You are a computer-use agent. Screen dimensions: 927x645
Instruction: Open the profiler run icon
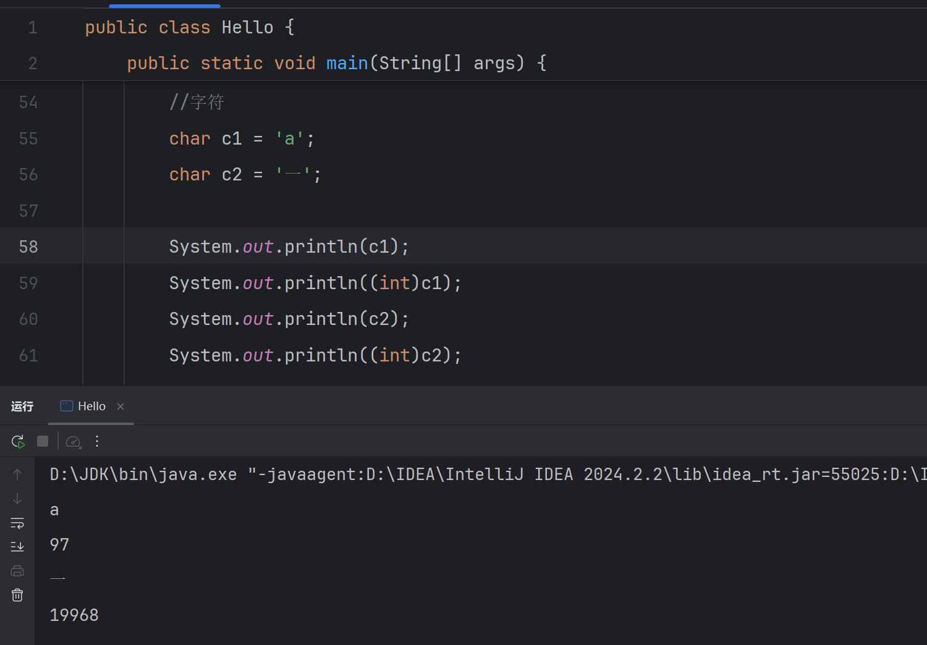(x=74, y=441)
